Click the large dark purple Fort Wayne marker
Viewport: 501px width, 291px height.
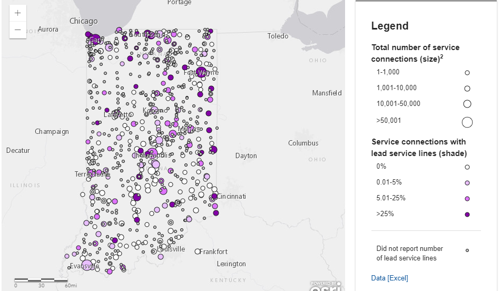201,72
